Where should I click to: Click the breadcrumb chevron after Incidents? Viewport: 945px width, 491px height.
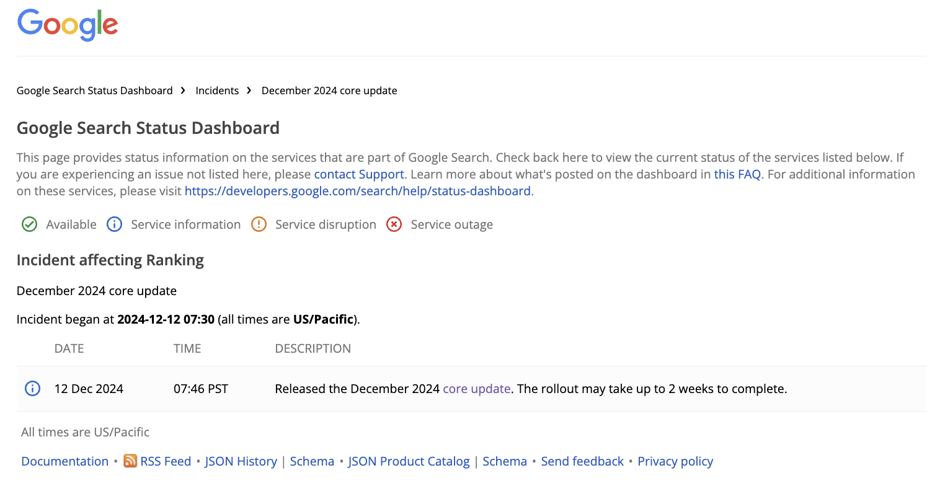[248, 90]
